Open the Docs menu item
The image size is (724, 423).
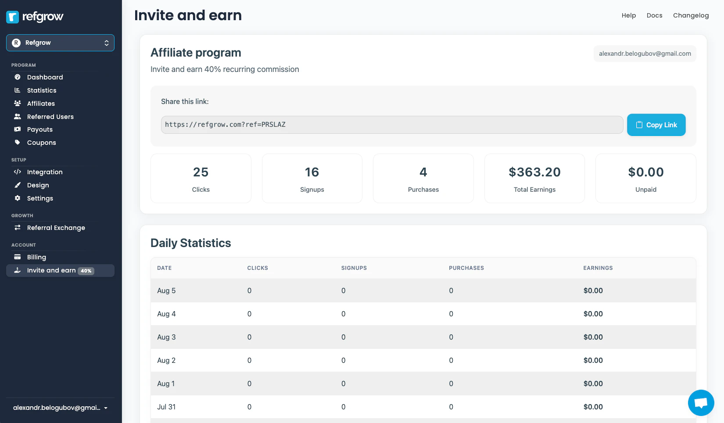[654, 15]
